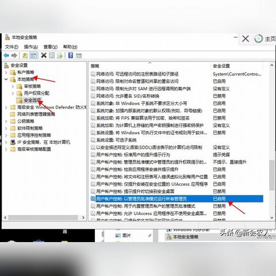Screen dimensions: 276x276
Task: Select 以安全描述符定义语言(SDDL)语法表示的计算机访问限制 row
Action: coord(177,147)
